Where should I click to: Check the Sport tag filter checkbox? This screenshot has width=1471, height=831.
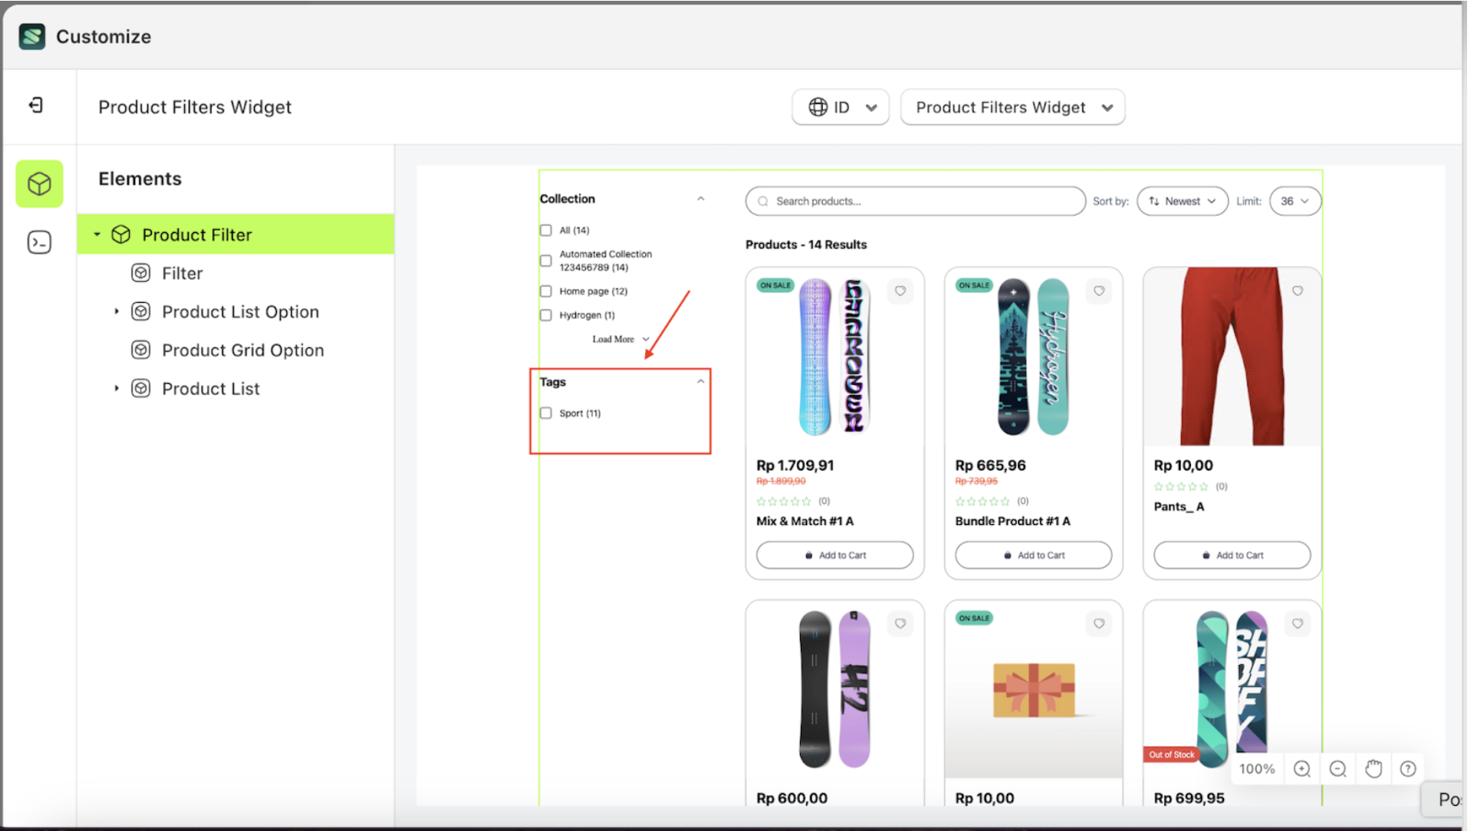(546, 413)
